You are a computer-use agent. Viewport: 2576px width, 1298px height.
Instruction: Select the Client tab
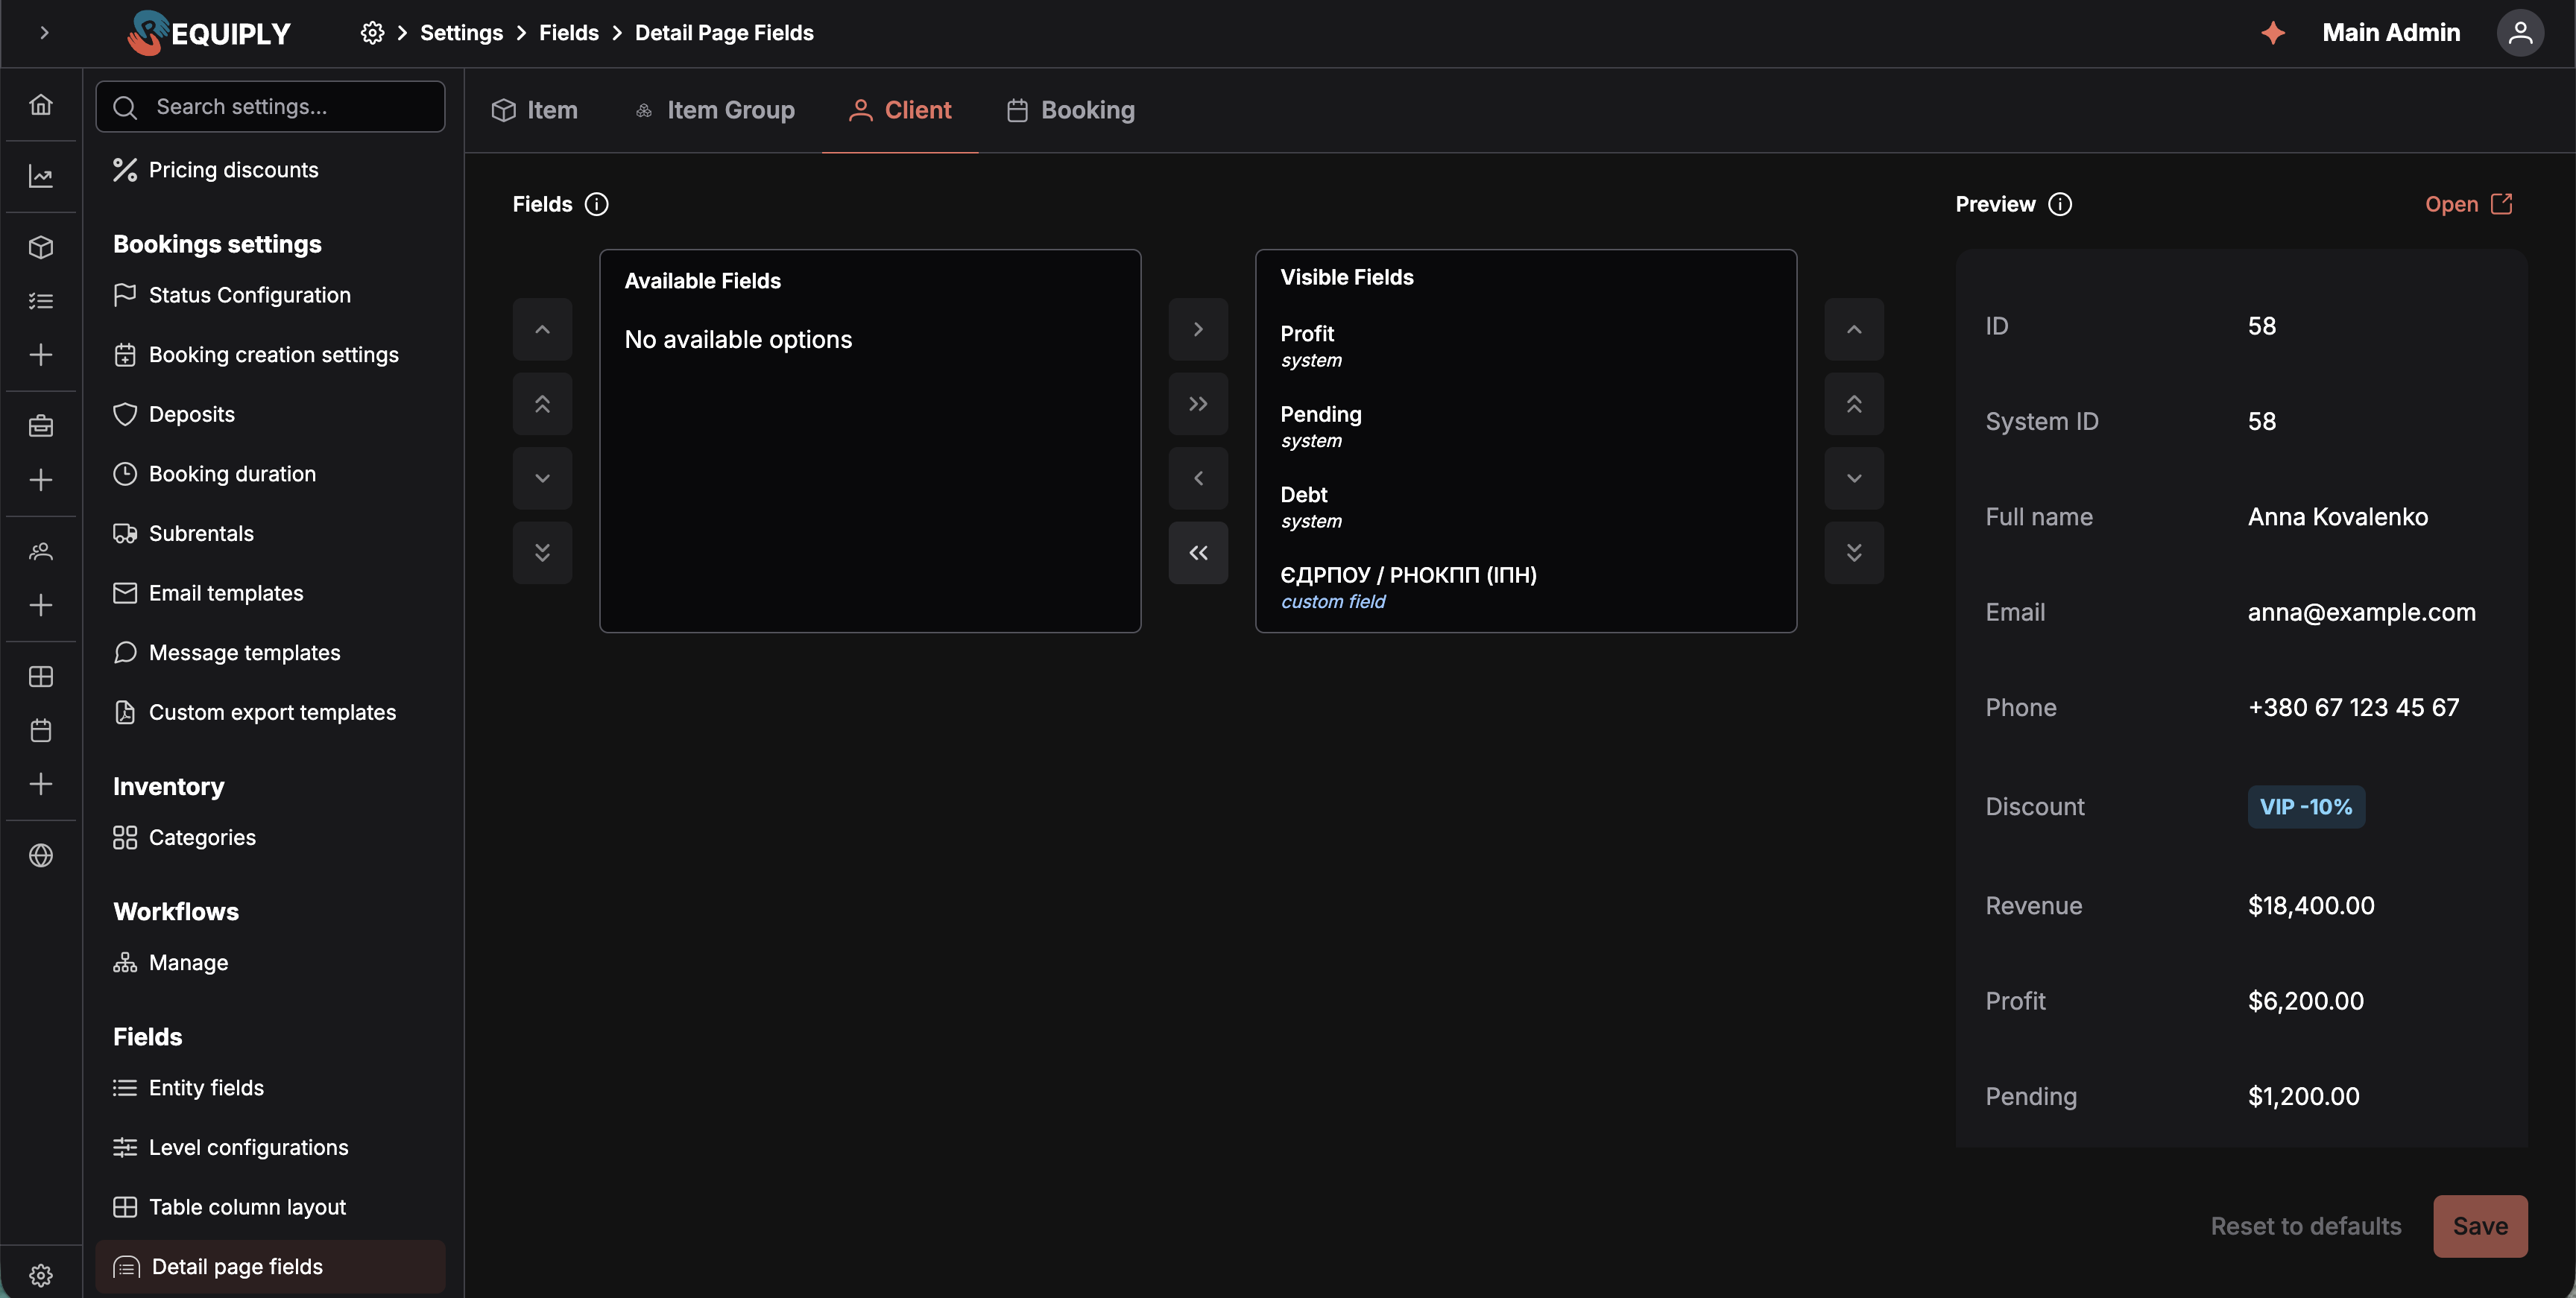tap(900, 110)
